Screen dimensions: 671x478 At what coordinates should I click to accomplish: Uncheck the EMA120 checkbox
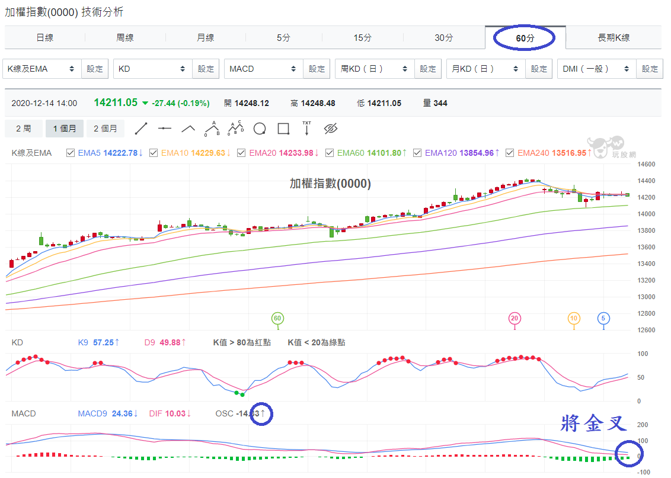(417, 153)
